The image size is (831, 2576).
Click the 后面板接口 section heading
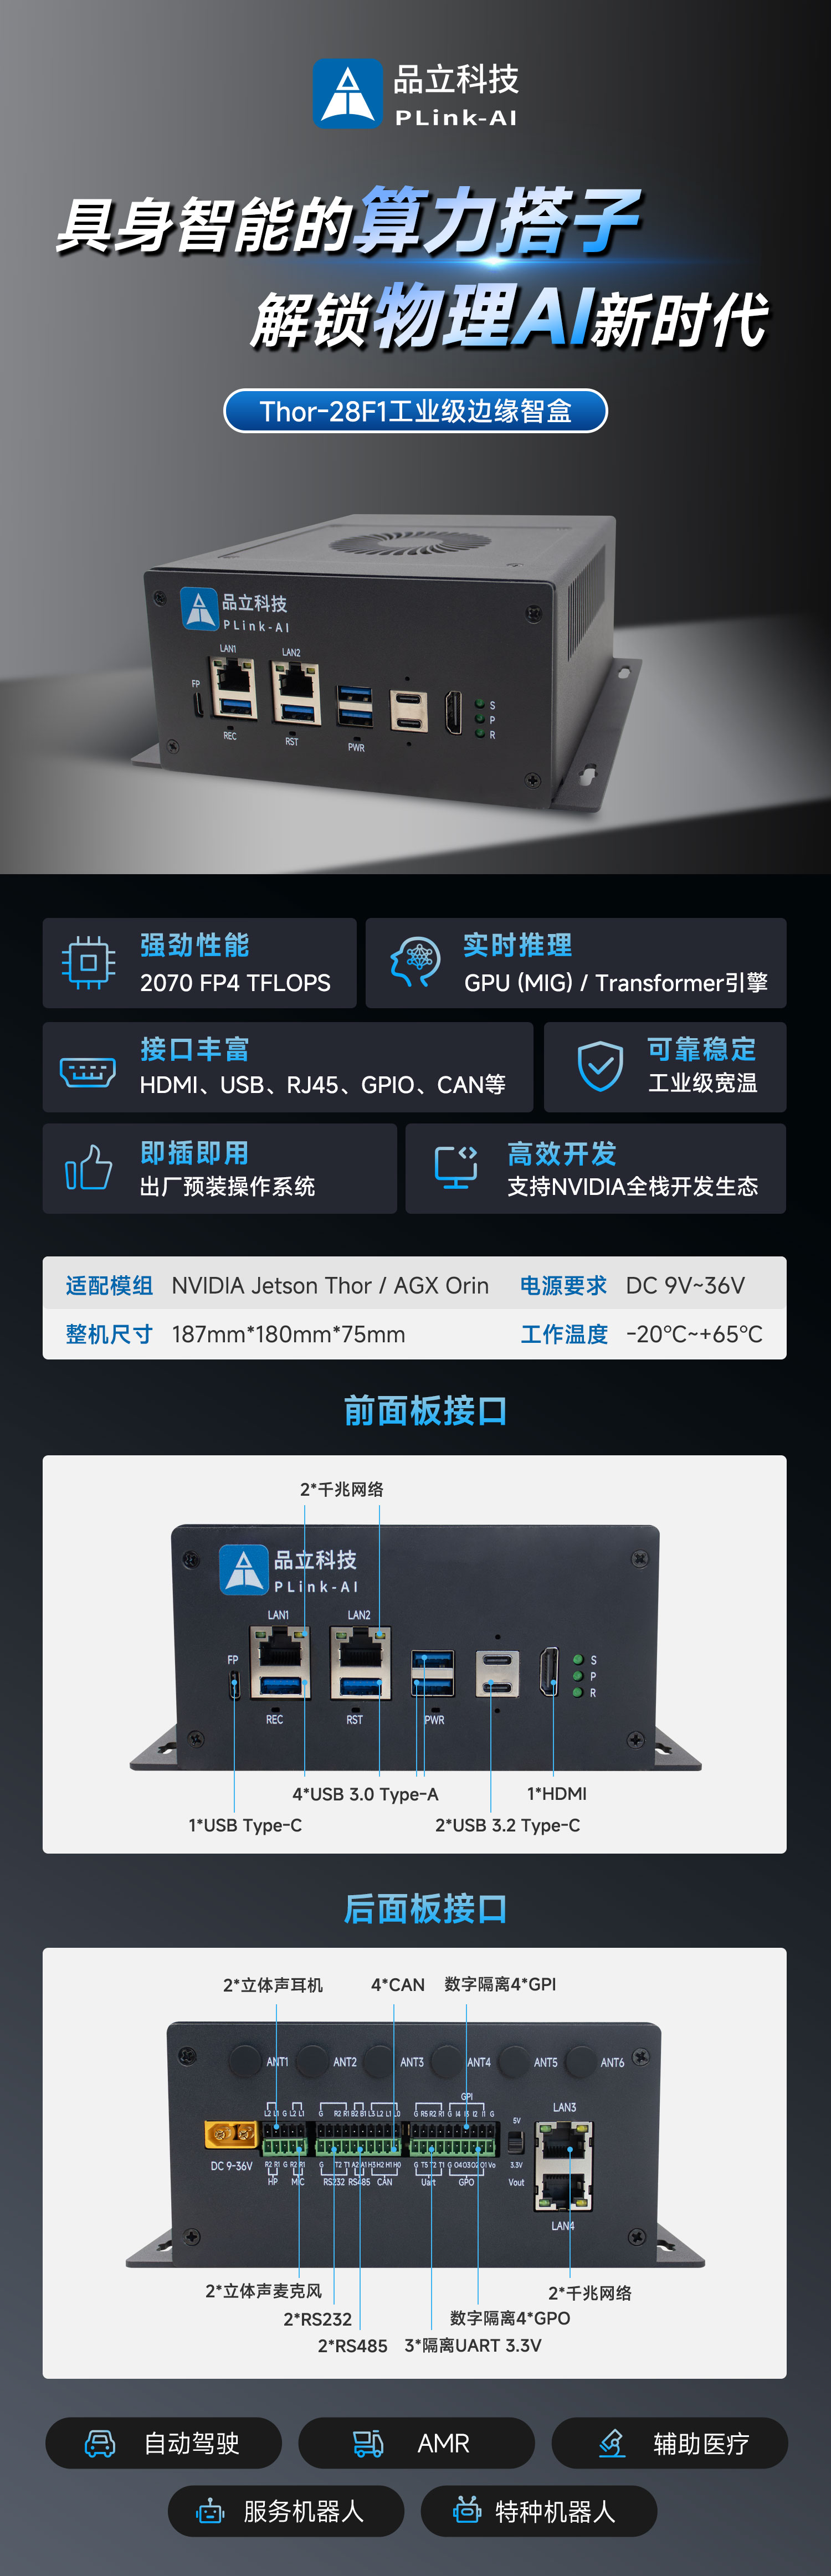425,1908
